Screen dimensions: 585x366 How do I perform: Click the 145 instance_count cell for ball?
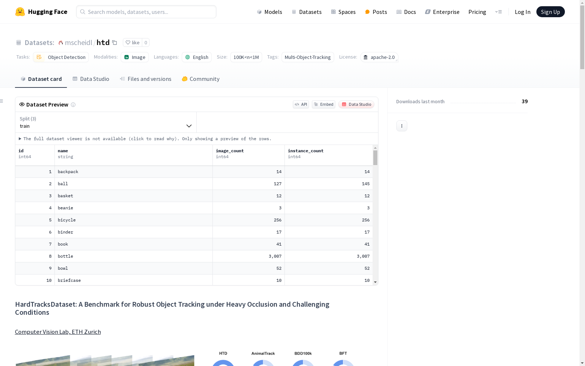[329, 184]
